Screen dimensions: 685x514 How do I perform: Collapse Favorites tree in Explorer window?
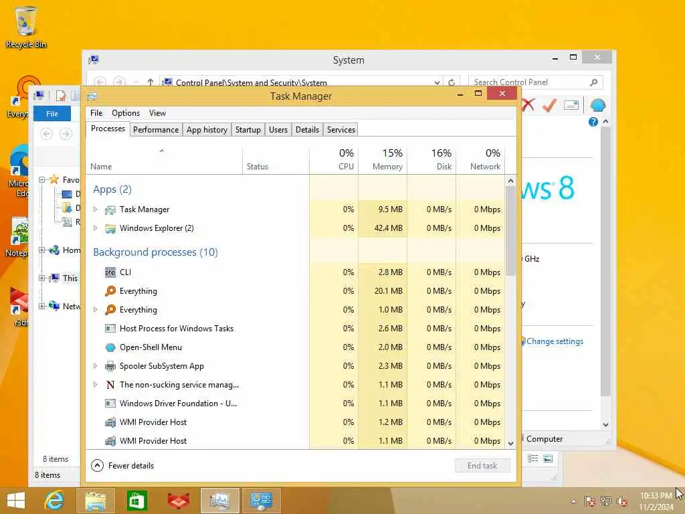42,179
